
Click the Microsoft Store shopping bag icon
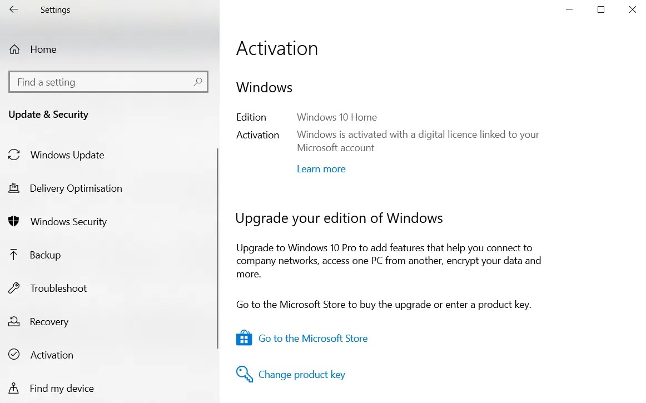pyautogui.click(x=244, y=337)
